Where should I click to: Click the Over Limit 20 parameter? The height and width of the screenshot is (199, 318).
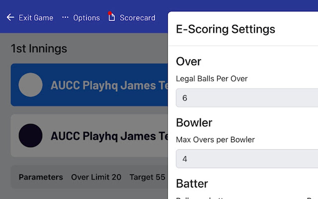[x=96, y=177]
